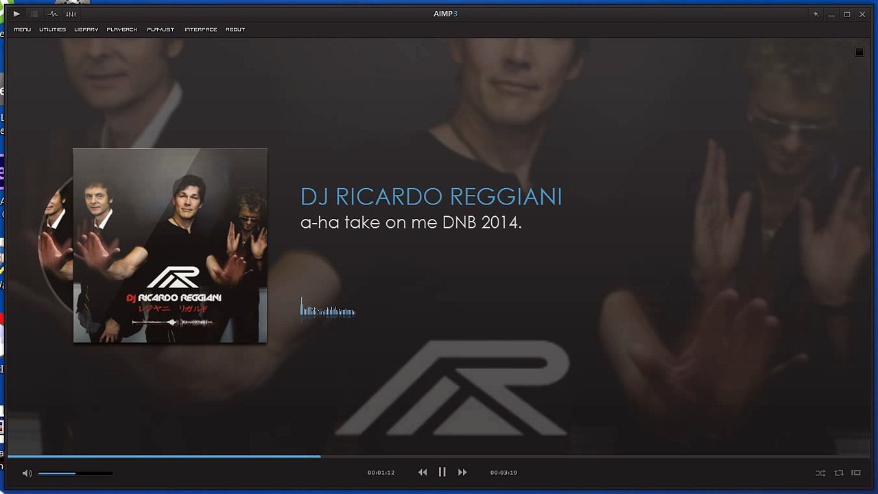This screenshot has height=494, width=878.
Task: Skip to the next track
Action: [x=462, y=472]
